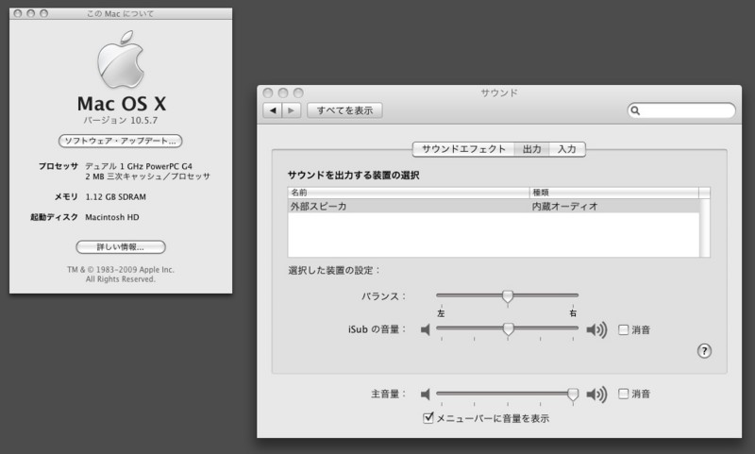
Task: Open 詳しい情報 in About This Mac
Action: click(121, 247)
